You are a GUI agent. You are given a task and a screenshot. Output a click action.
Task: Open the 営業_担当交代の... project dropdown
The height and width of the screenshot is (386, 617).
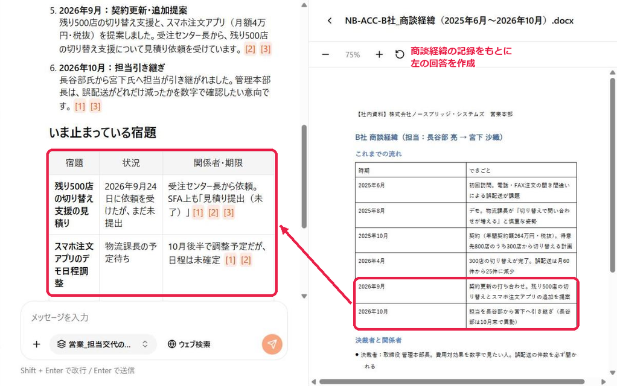click(x=103, y=344)
